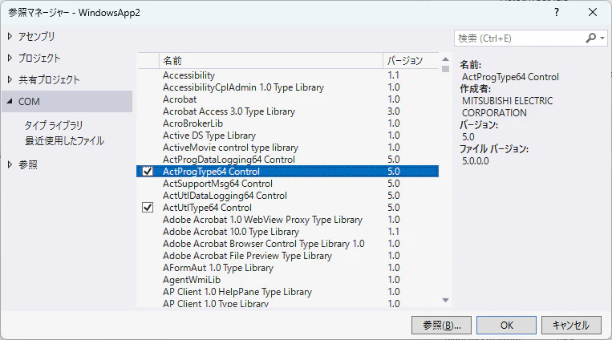
Task: Select ActUtlType64 Control row text
Action: (207, 208)
